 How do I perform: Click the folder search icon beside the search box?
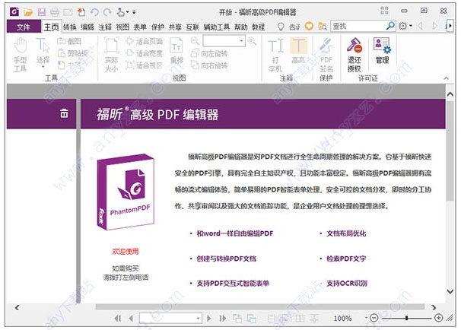[x=323, y=27]
